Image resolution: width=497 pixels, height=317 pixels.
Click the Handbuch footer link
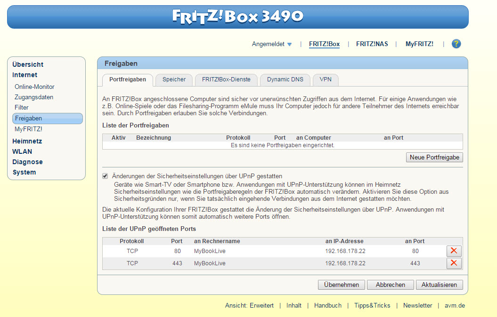tap(327, 306)
